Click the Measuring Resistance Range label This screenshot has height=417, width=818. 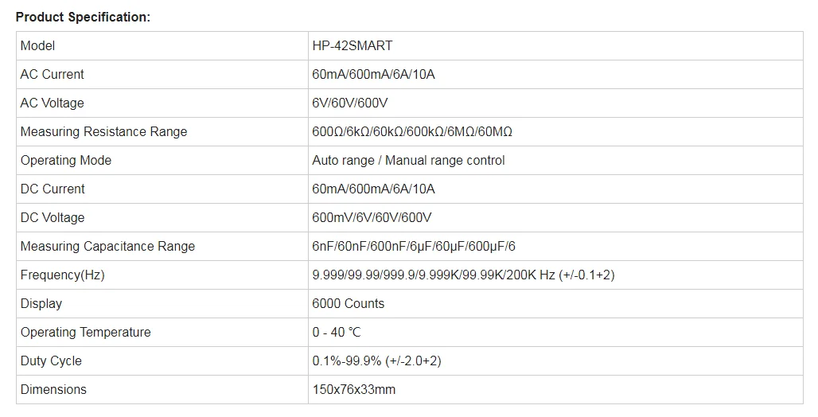tap(103, 131)
